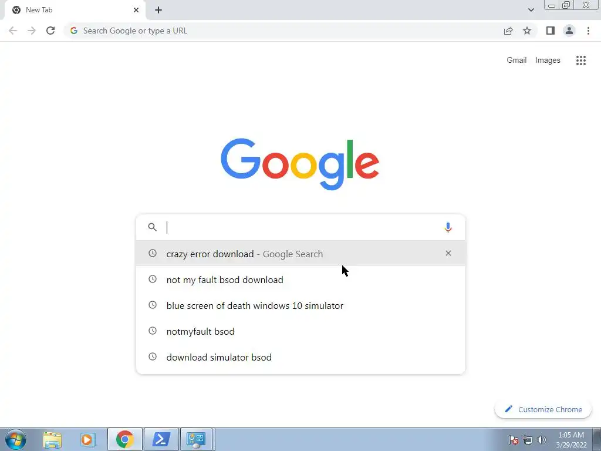
Task: Remove the crazy error download suggestion
Action: [x=448, y=253]
